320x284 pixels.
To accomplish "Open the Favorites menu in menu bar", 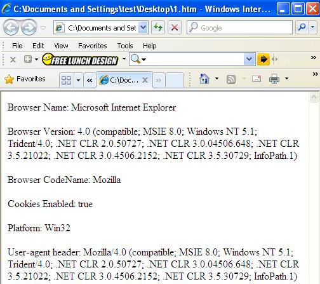I will (93, 46).
